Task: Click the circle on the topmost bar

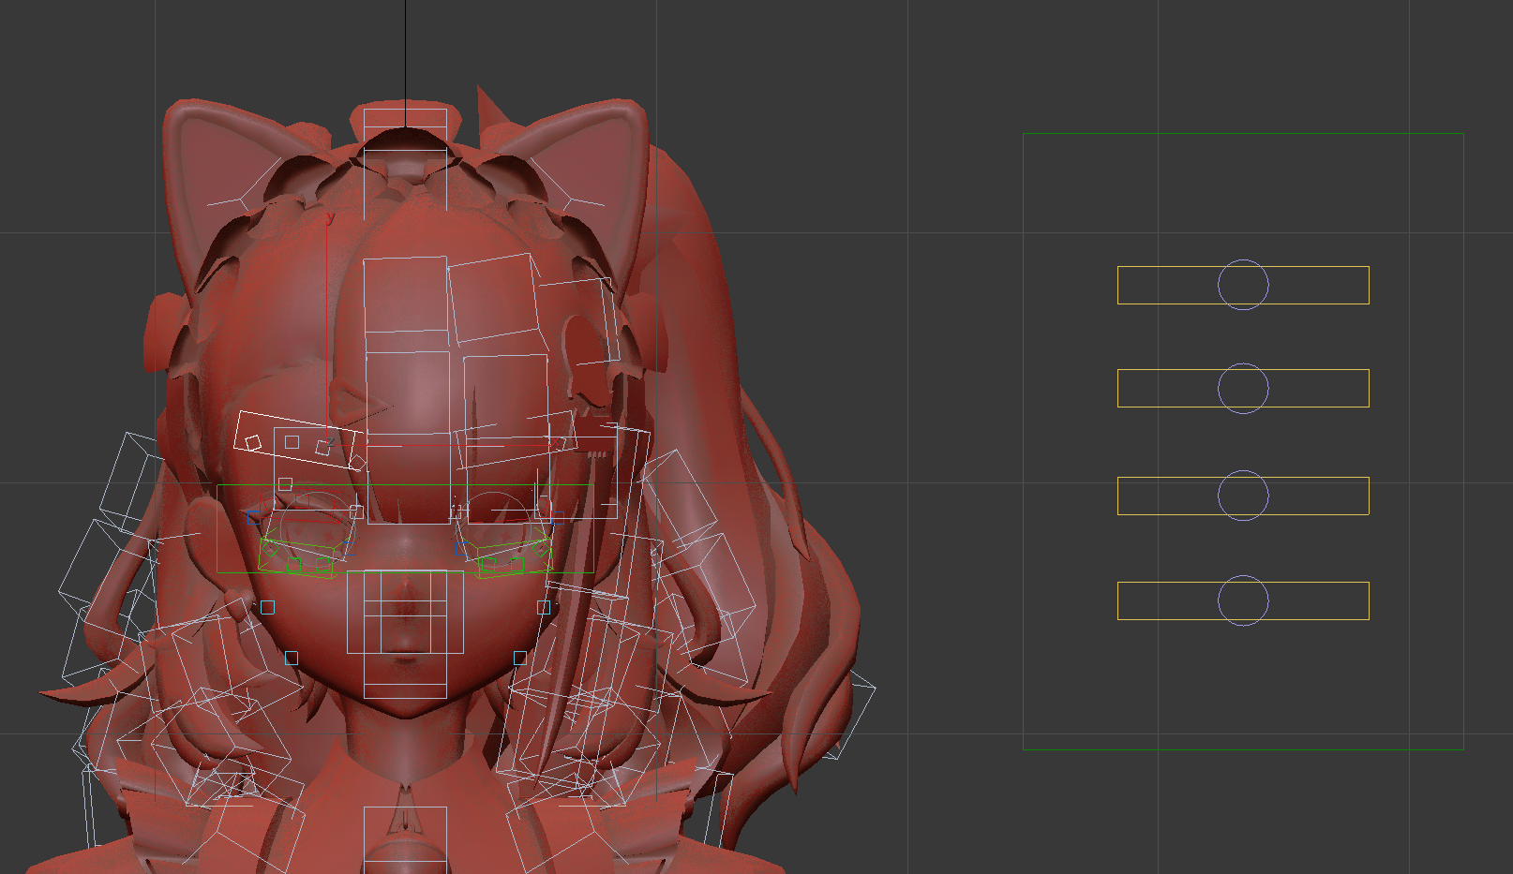Action: click(x=1243, y=286)
